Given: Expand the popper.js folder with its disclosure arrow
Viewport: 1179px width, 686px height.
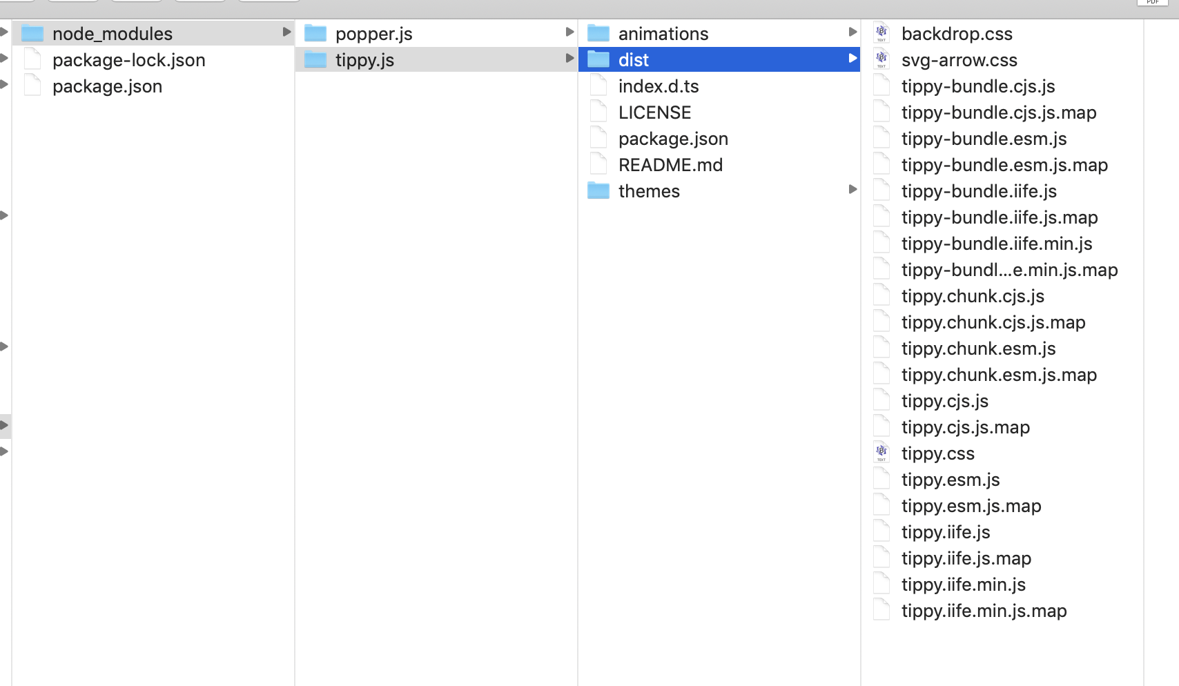Looking at the screenshot, I should click(569, 32).
